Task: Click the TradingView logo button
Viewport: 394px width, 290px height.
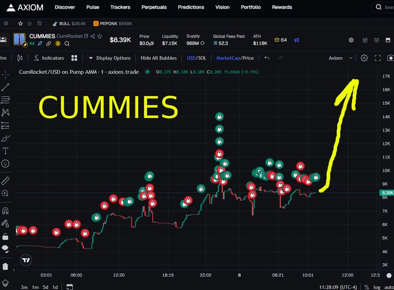Action: 26,260
